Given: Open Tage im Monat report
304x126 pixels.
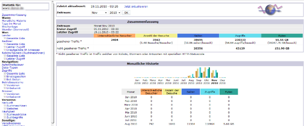Looking at the screenshot, I should pos(11,24).
